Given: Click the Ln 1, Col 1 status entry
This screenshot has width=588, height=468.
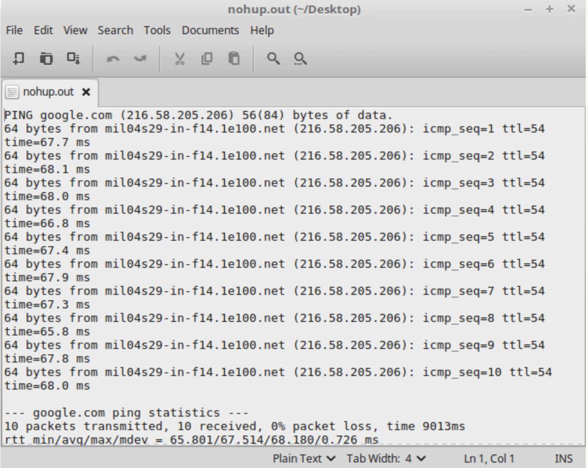Looking at the screenshot, I should pyautogui.click(x=489, y=459).
